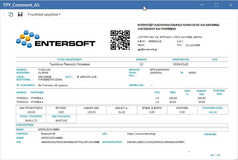
Task: Click the Τιμολόγιο Παροχής Υπηρεσιών document type
Action: 70,64
